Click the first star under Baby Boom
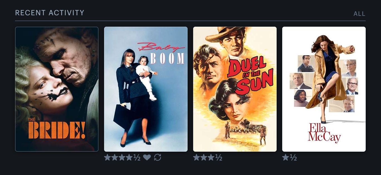 point(107,158)
